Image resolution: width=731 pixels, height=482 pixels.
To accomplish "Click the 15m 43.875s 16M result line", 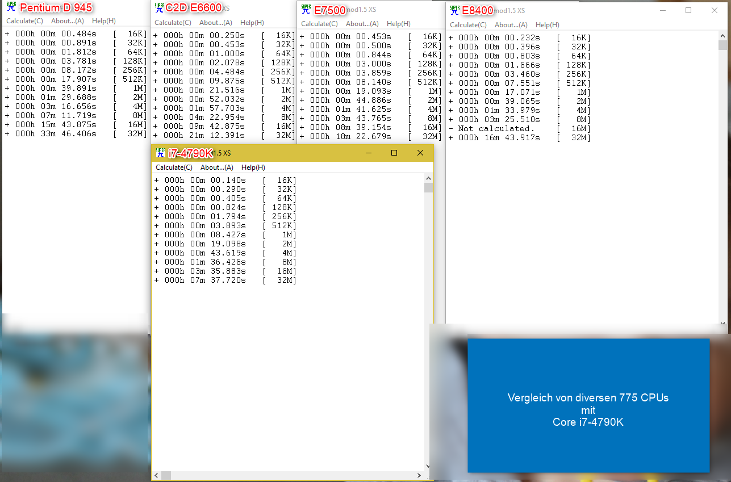I will (x=76, y=125).
